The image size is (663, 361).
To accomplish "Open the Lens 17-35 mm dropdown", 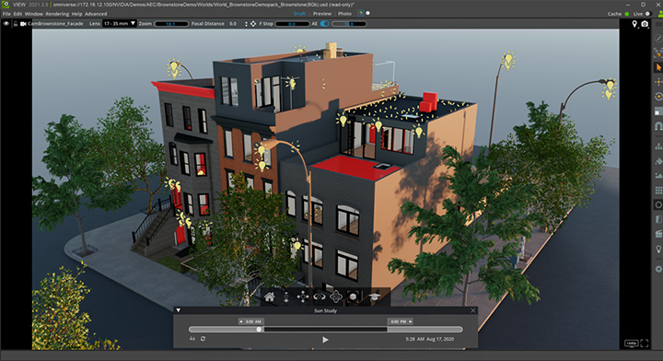I will pos(119,24).
